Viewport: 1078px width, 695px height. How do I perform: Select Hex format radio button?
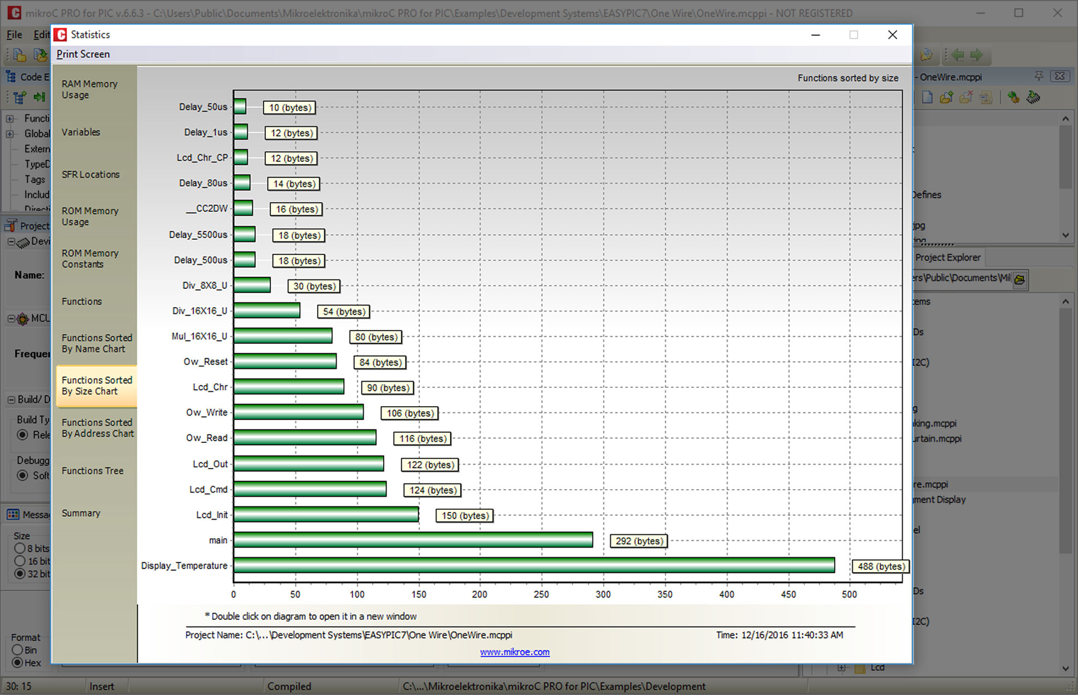click(x=17, y=663)
